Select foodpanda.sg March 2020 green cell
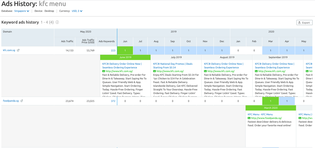315x148 pixels. [270, 101]
